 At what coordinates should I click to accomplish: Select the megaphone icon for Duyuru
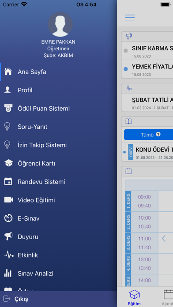(x=8, y=236)
